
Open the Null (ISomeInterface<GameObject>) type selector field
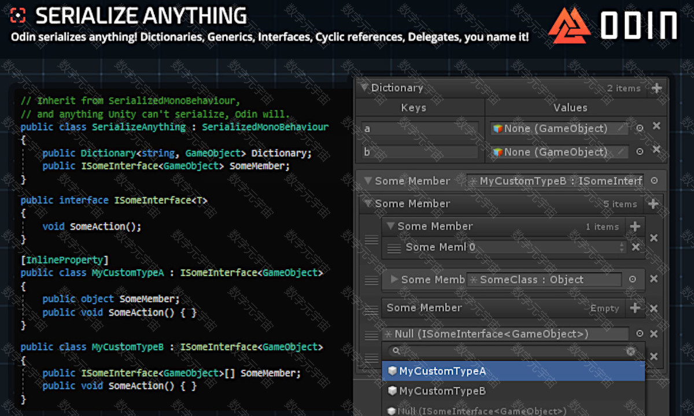505,334
